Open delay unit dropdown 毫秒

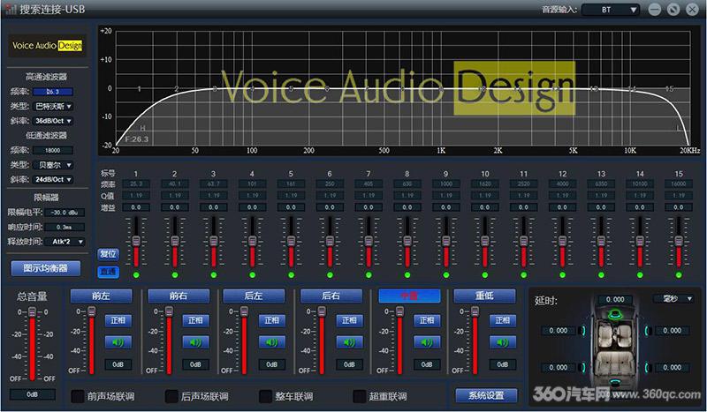coord(673,298)
